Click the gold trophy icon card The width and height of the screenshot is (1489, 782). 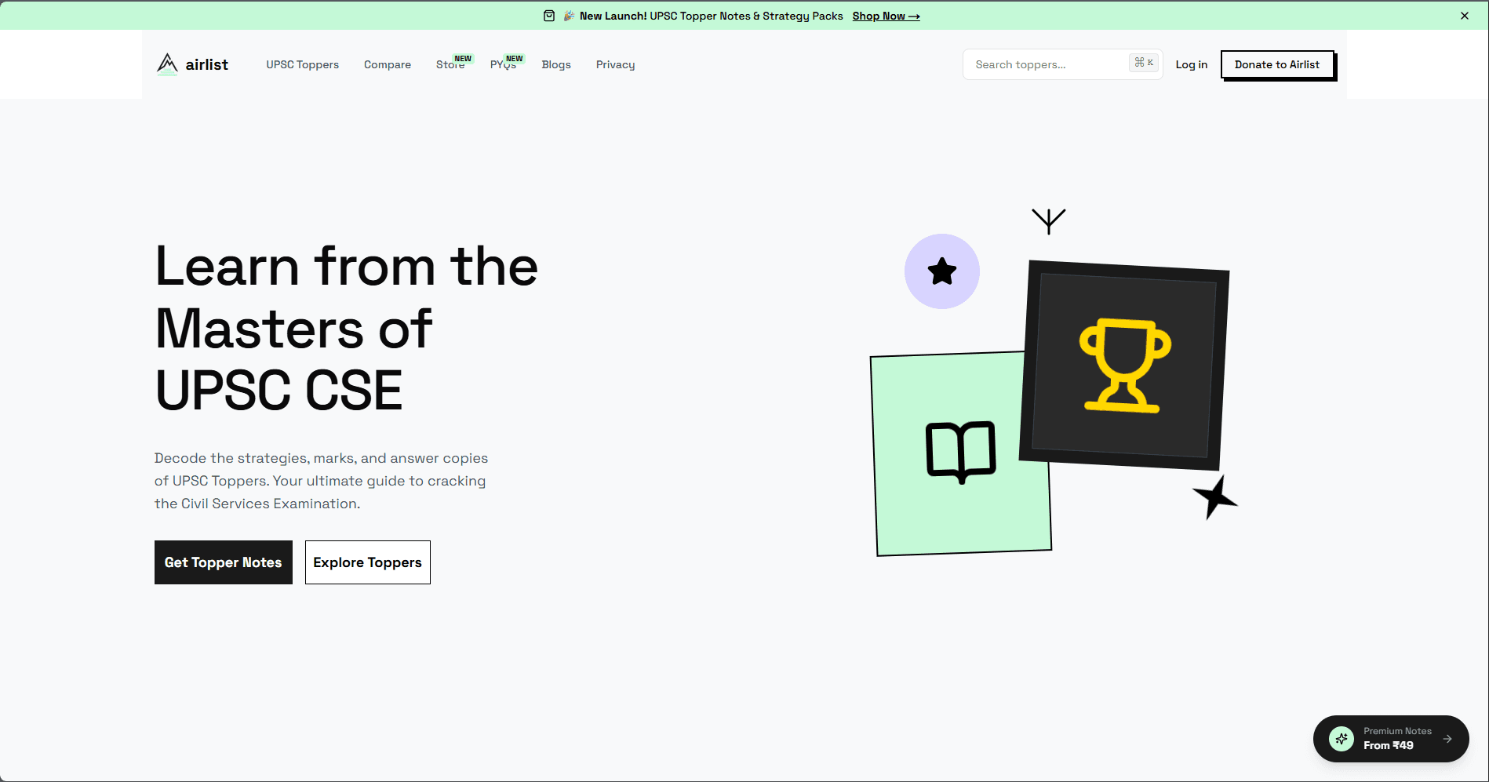pos(1124,365)
